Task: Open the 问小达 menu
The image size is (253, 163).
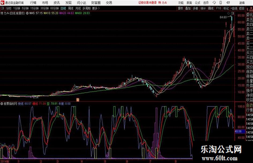Action: click(x=81, y=3)
